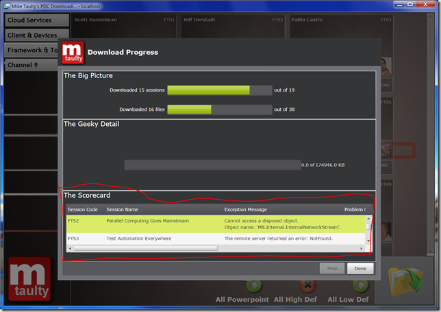This screenshot has width=441, height=312.
Task: Click the Downloaded 15 sessions progress bar
Action: click(220, 90)
